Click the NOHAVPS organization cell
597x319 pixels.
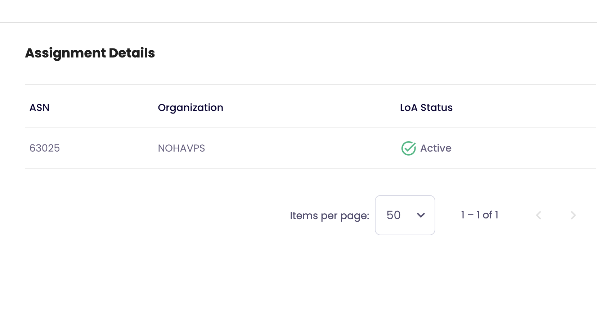point(181,148)
